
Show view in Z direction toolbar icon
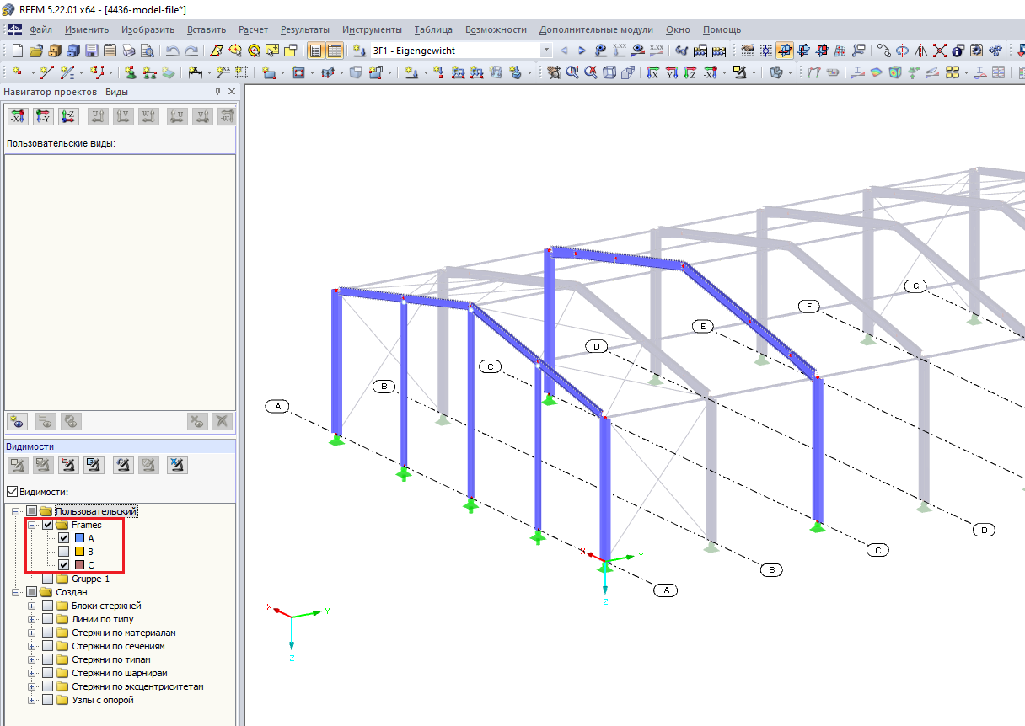pos(691,72)
